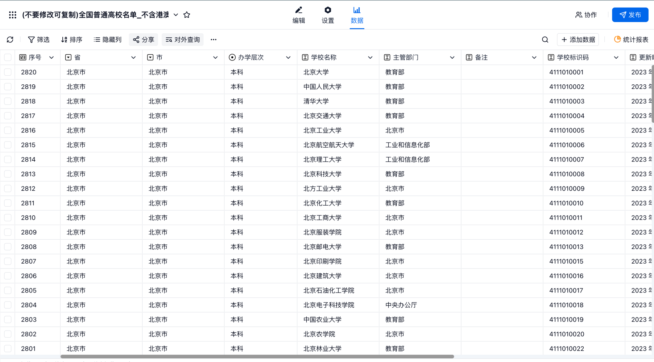Select the 北京航空航天大学 cell

tap(338, 145)
